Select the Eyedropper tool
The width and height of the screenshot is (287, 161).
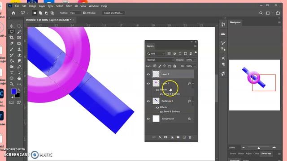(x=12, y=43)
